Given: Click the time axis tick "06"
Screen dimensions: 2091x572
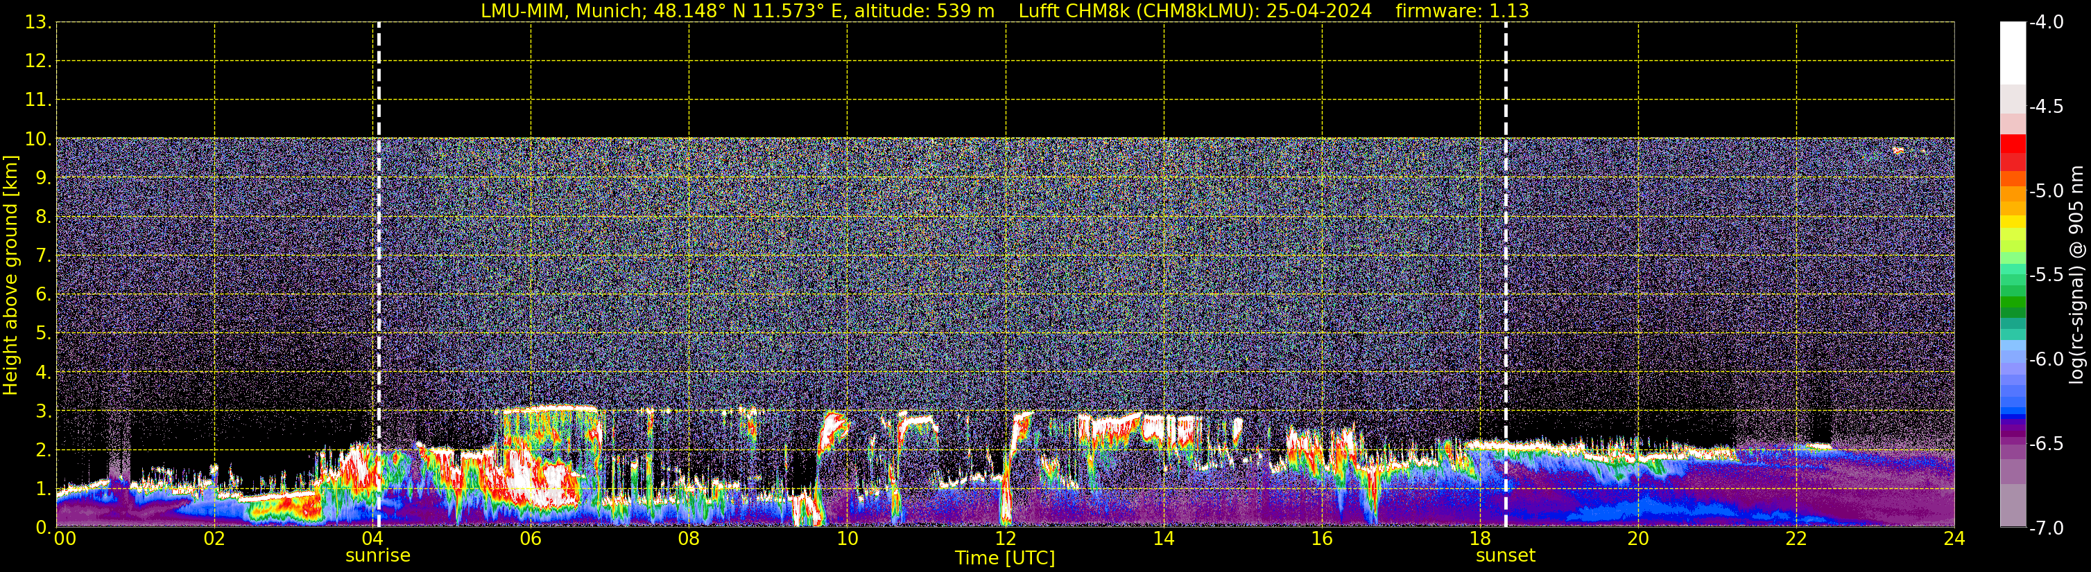Looking at the screenshot, I should click(x=531, y=539).
